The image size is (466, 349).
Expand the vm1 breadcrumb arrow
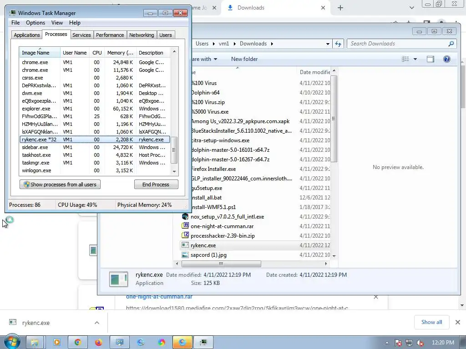click(x=234, y=44)
